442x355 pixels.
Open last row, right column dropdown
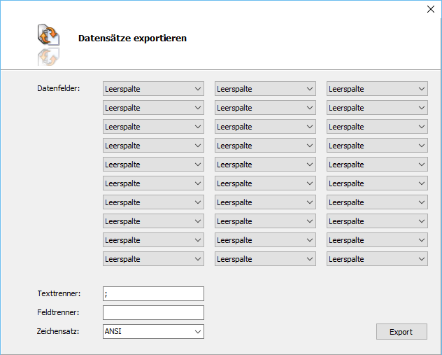coord(377,259)
